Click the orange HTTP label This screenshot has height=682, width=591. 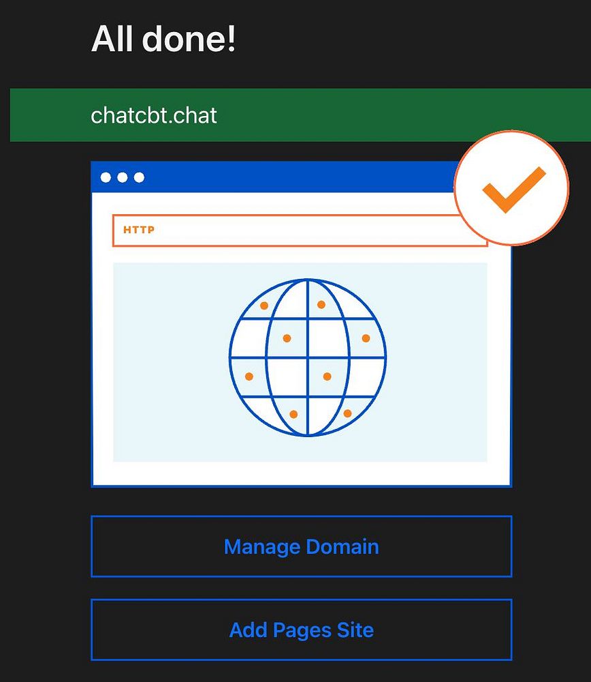[x=139, y=230]
